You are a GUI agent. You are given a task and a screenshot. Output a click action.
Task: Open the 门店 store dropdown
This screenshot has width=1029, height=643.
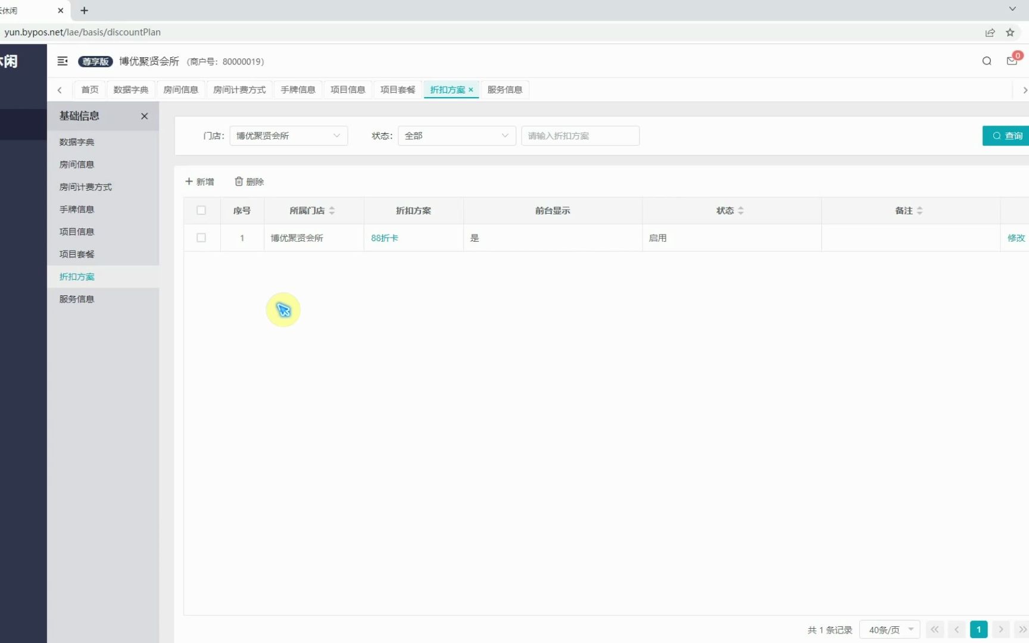point(288,136)
